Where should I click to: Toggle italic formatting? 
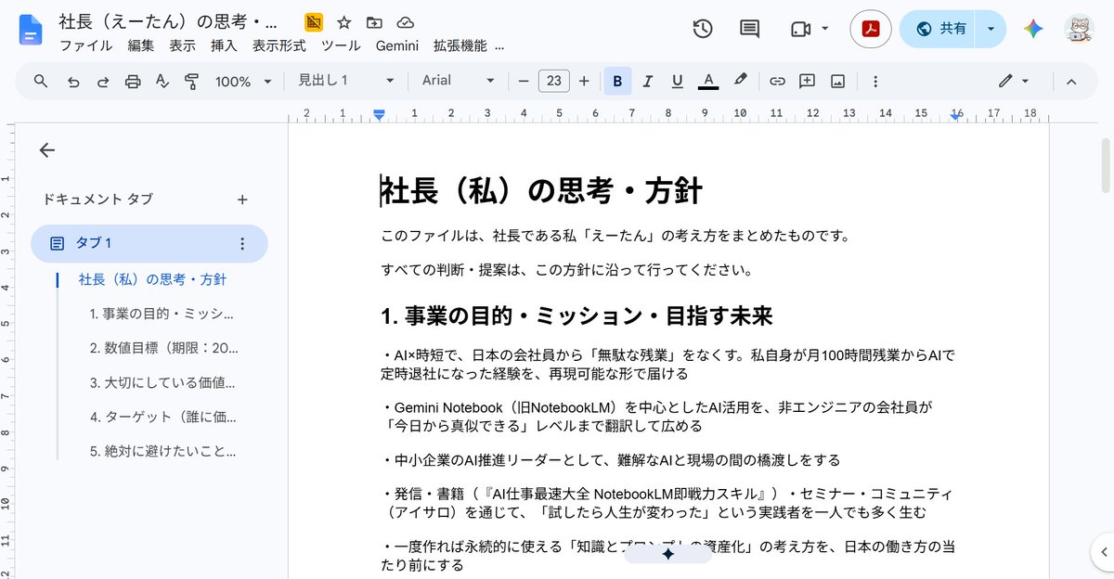[647, 81]
